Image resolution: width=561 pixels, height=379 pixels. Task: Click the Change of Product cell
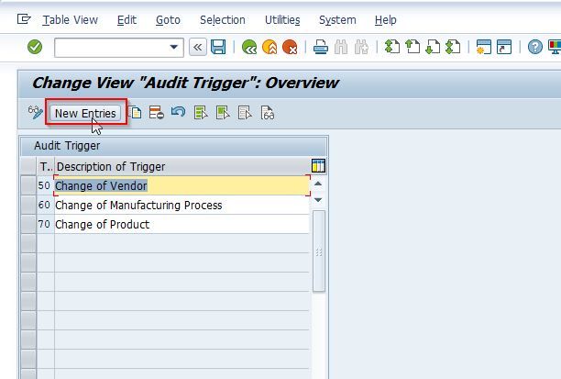181,224
